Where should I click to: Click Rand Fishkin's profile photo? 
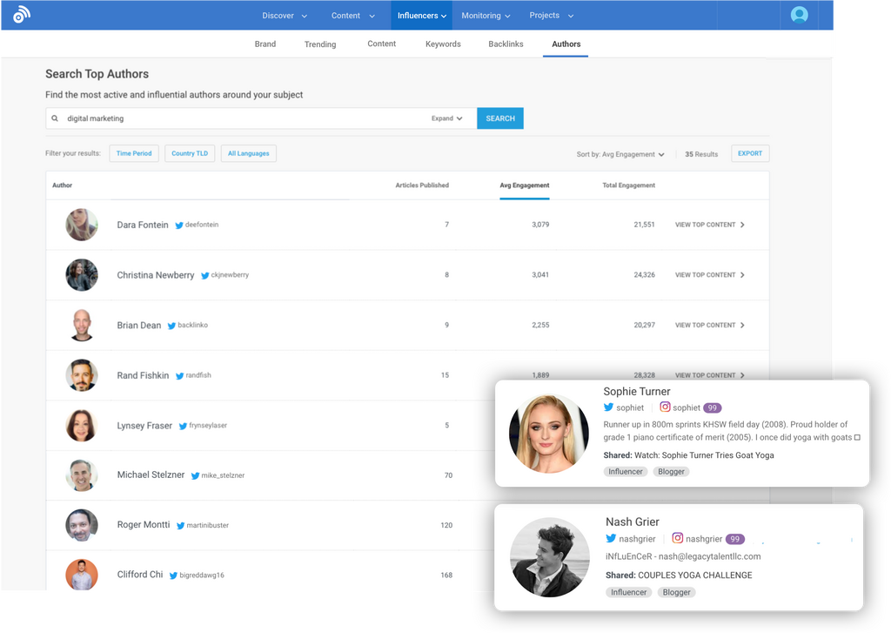click(82, 375)
